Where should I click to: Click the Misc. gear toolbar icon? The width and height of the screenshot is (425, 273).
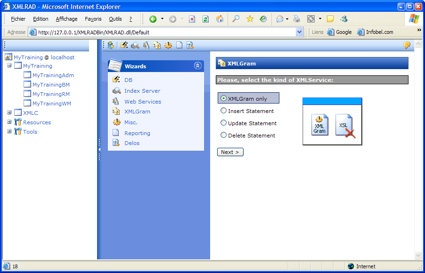click(x=168, y=45)
